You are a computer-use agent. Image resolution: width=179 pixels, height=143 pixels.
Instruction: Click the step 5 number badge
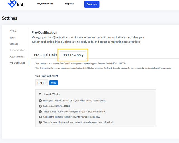click(x=40, y=122)
